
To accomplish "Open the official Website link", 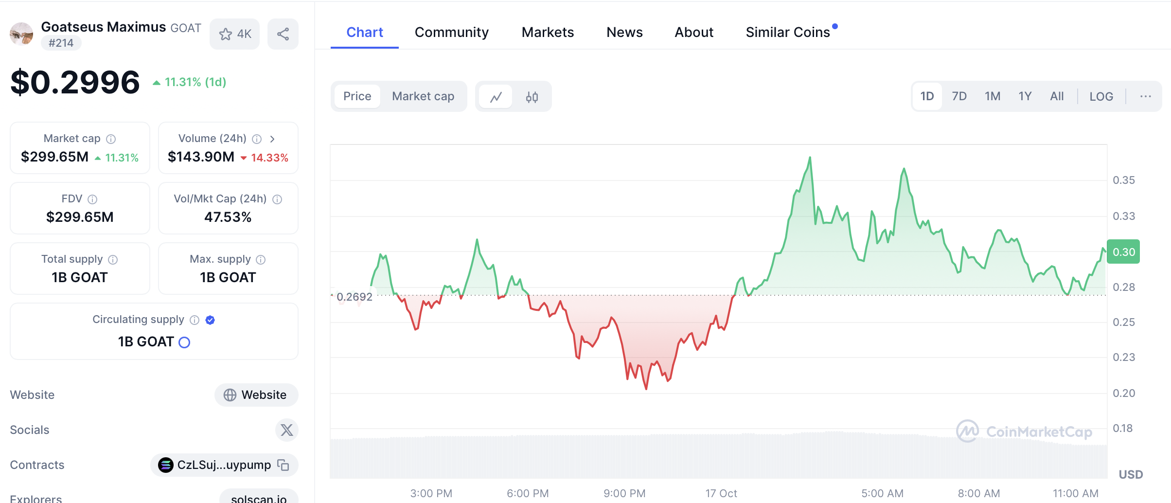I will tap(256, 395).
